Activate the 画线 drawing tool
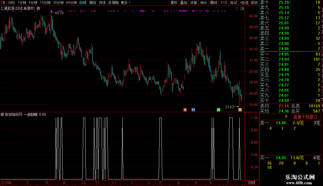This screenshot has height=186, width=323. (214, 3)
